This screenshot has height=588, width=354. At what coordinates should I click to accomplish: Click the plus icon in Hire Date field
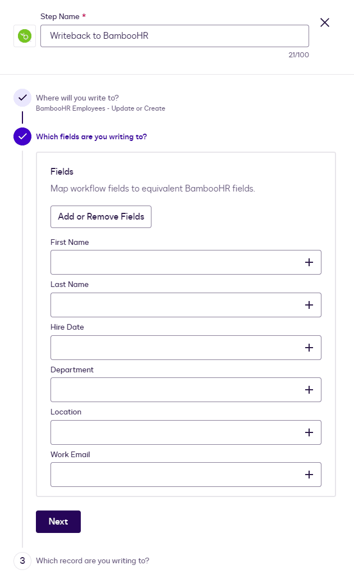point(309,348)
